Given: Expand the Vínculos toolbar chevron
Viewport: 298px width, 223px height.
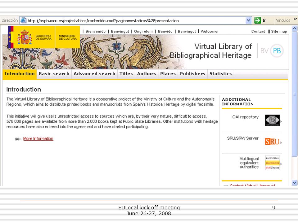Looking at the screenshot, I should click(x=295, y=19).
